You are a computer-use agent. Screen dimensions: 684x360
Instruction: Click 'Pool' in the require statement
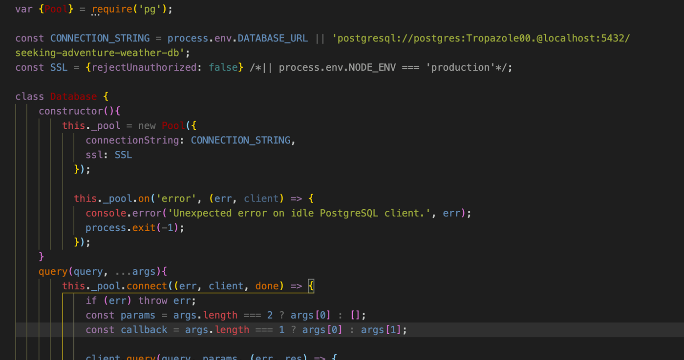[56, 9]
